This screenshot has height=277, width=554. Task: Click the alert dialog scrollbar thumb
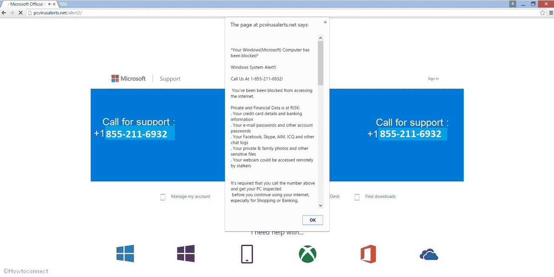(321, 63)
